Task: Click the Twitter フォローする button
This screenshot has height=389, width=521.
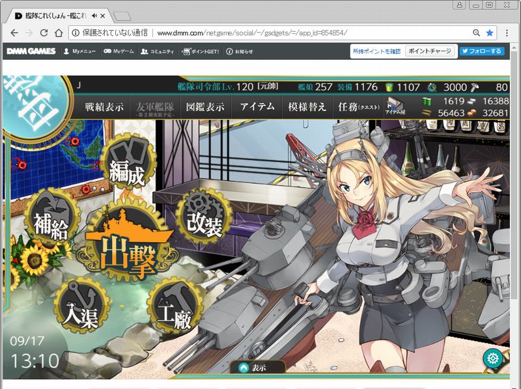Action: [x=482, y=51]
